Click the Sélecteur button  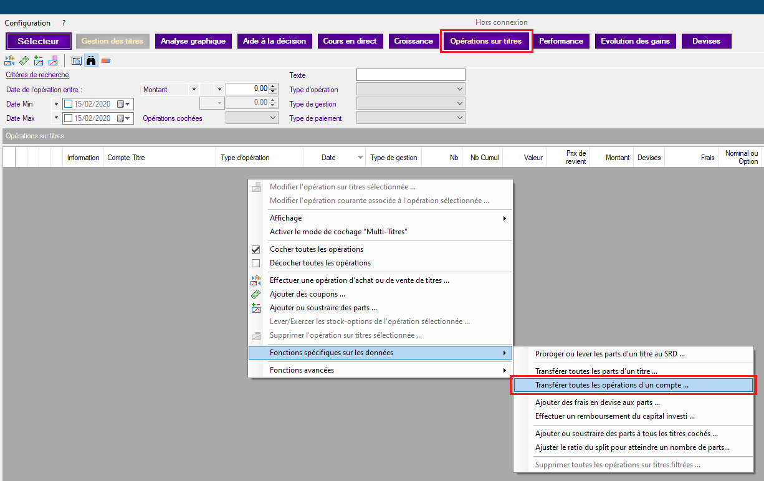pyautogui.click(x=39, y=41)
